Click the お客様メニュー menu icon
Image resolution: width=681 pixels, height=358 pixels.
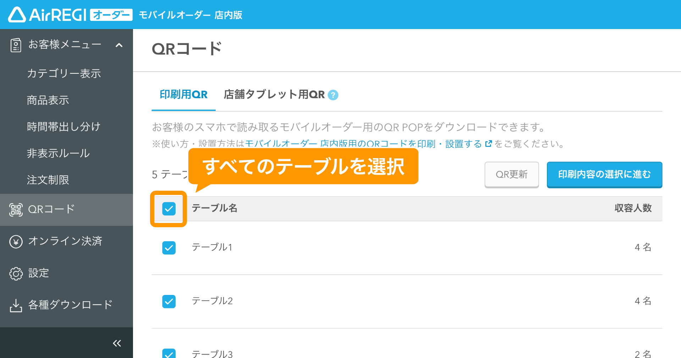pos(16,45)
